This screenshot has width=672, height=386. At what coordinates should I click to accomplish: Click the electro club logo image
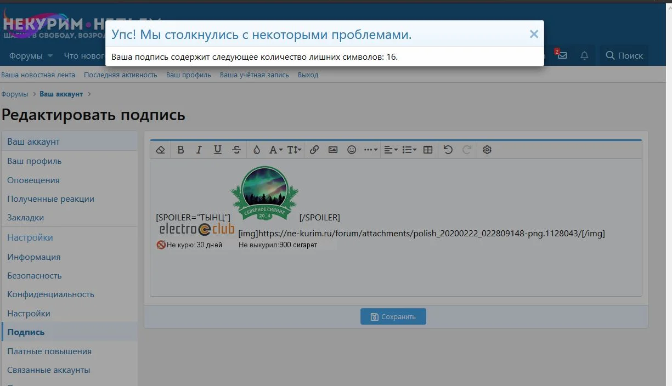click(196, 229)
